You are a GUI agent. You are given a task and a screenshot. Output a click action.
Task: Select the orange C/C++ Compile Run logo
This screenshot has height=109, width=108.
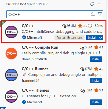pos(11,53)
